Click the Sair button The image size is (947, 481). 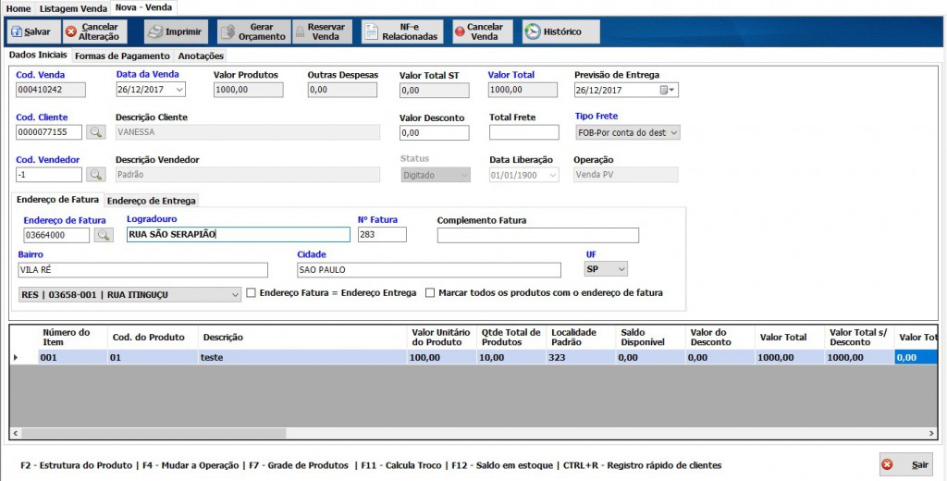905,464
